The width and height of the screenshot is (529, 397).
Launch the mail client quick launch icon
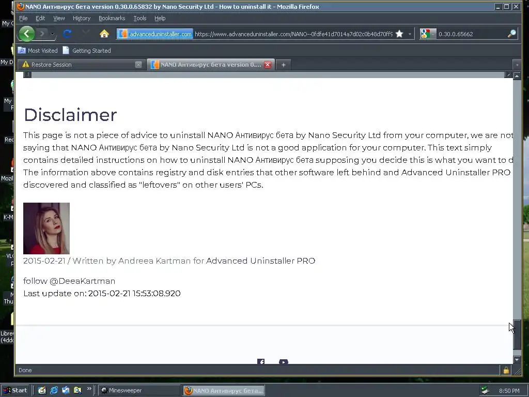(66, 390)
